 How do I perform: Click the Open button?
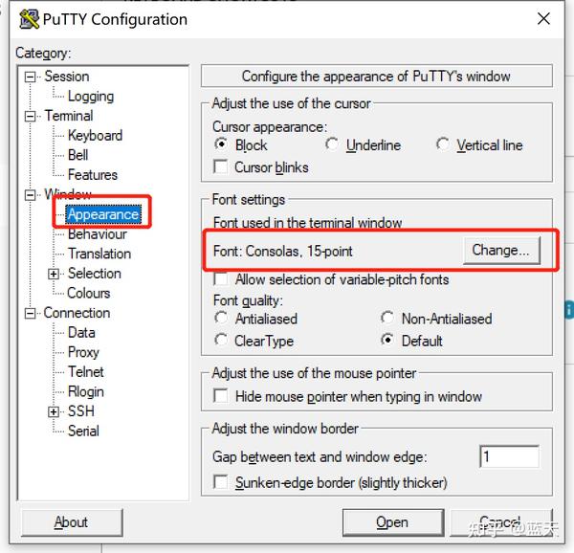(393, 522)
